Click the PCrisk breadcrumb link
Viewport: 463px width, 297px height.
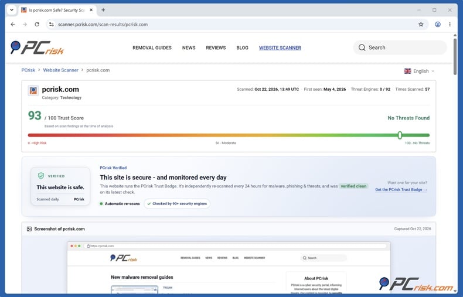click(28, 70)
